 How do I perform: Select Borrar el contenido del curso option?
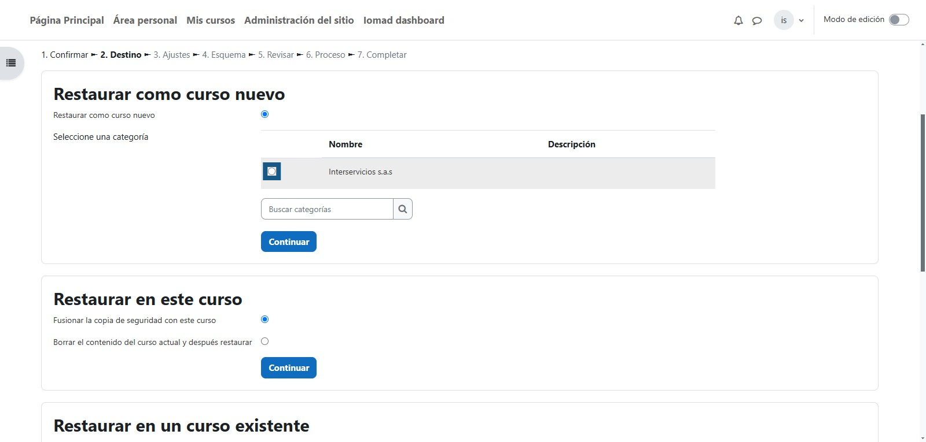[265, 341]
